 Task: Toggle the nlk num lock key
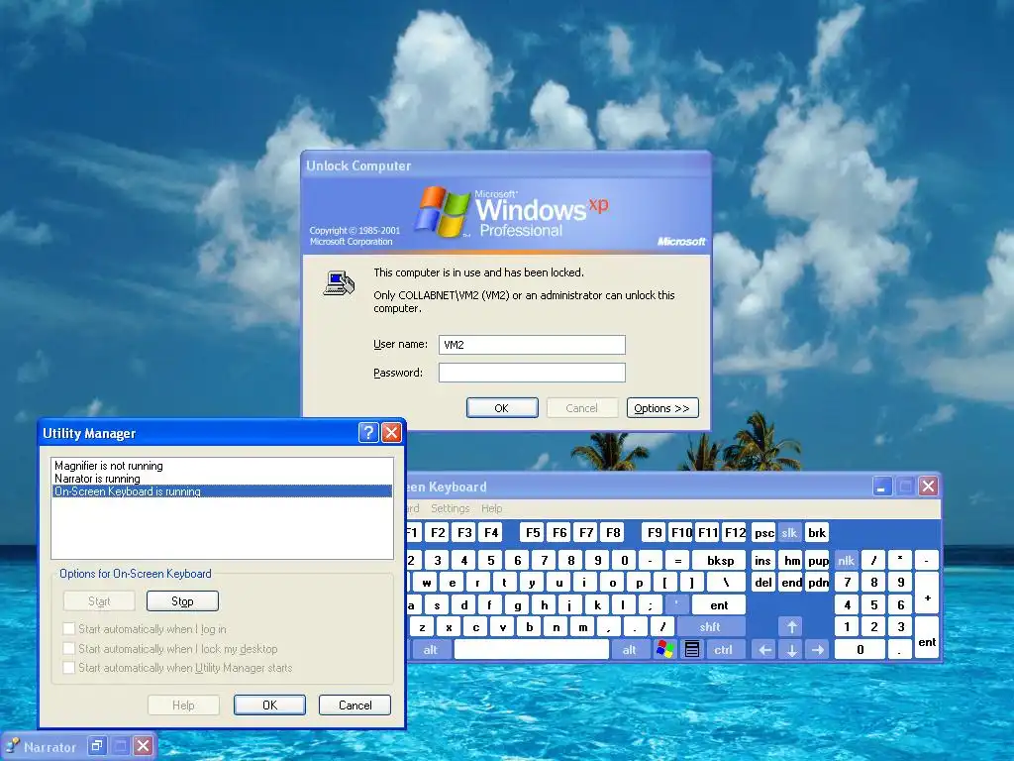tap(846, 561)
